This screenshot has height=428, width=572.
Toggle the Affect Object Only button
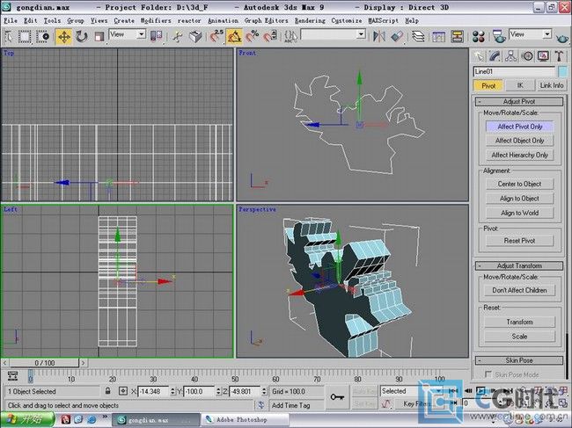click(x=520, y=141)
